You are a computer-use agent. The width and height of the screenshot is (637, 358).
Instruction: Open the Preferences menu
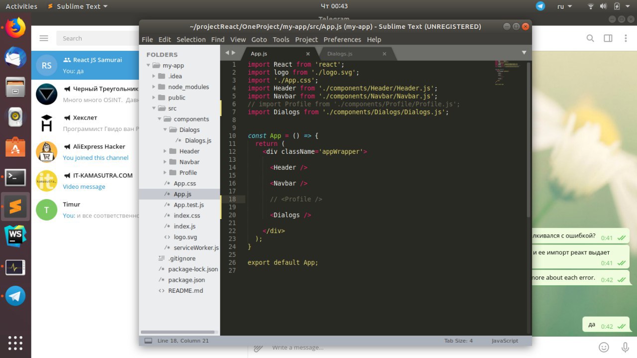point(342,39)
